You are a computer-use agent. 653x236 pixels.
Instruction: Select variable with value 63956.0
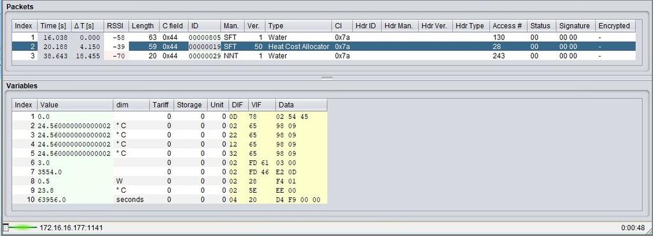[x=170, y=200]
